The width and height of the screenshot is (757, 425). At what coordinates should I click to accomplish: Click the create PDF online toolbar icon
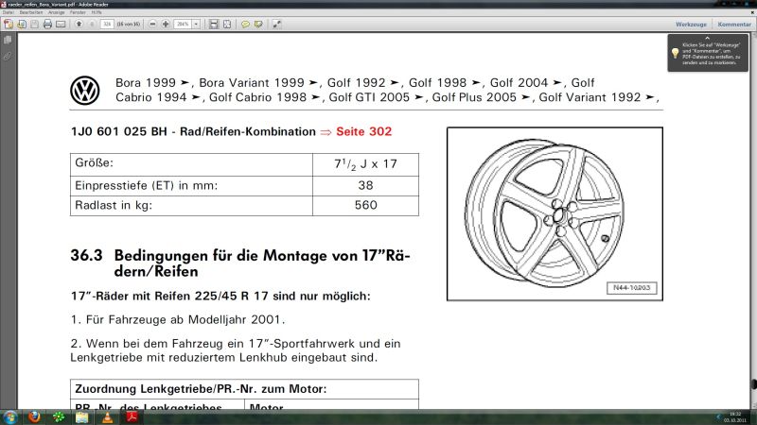pyautogui.click(x=9, y=24)
